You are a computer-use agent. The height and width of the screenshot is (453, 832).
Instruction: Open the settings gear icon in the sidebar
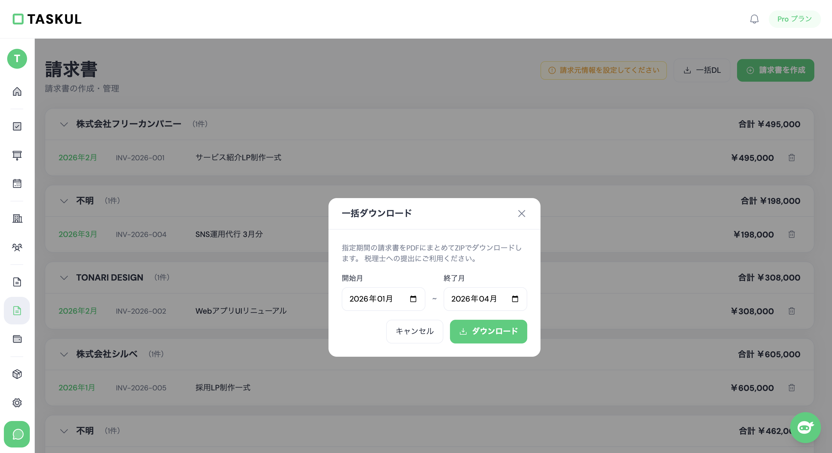pos(17,403)
